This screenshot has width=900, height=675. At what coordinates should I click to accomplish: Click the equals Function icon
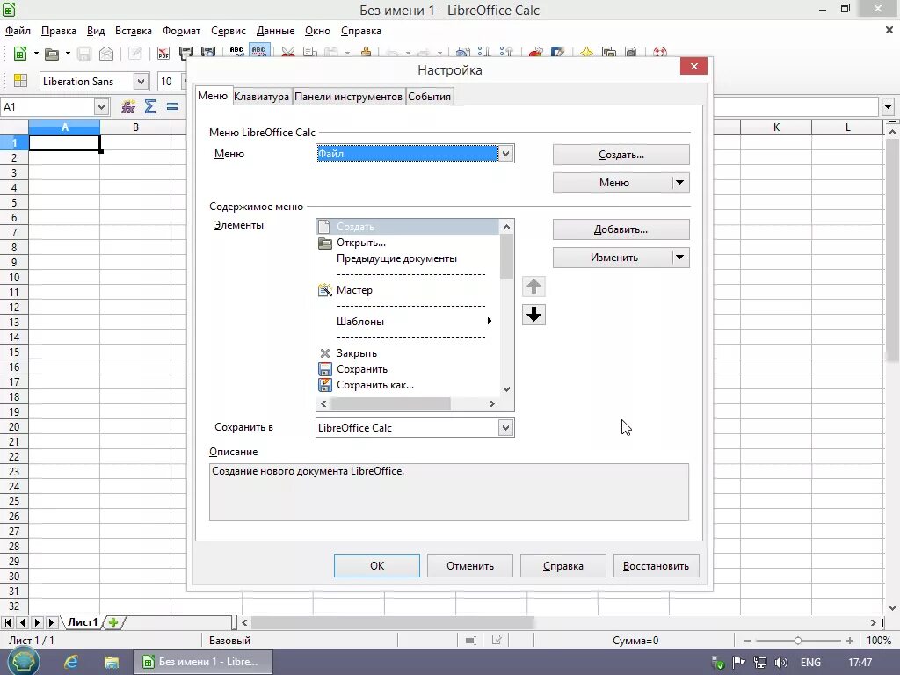pos(172,106)
